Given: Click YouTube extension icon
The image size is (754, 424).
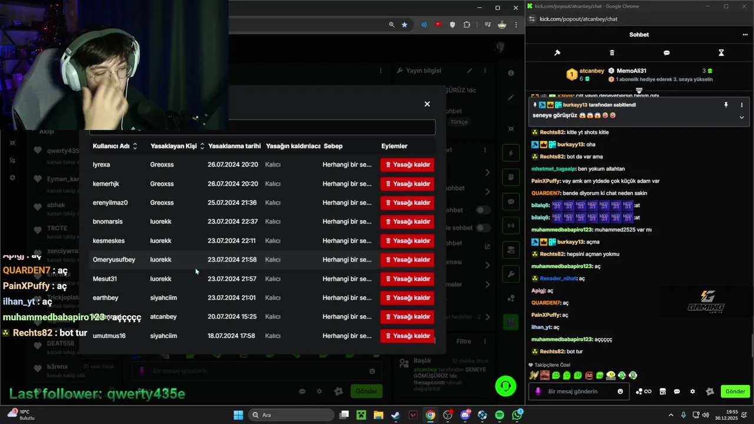Looking at the screenshot, I should click(438, 25).
